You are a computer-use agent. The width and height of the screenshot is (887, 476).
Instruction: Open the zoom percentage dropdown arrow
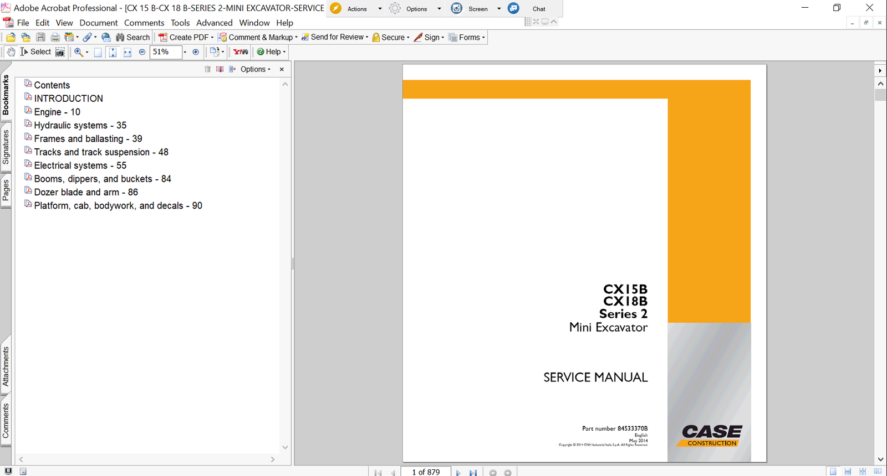click(185, 52)
